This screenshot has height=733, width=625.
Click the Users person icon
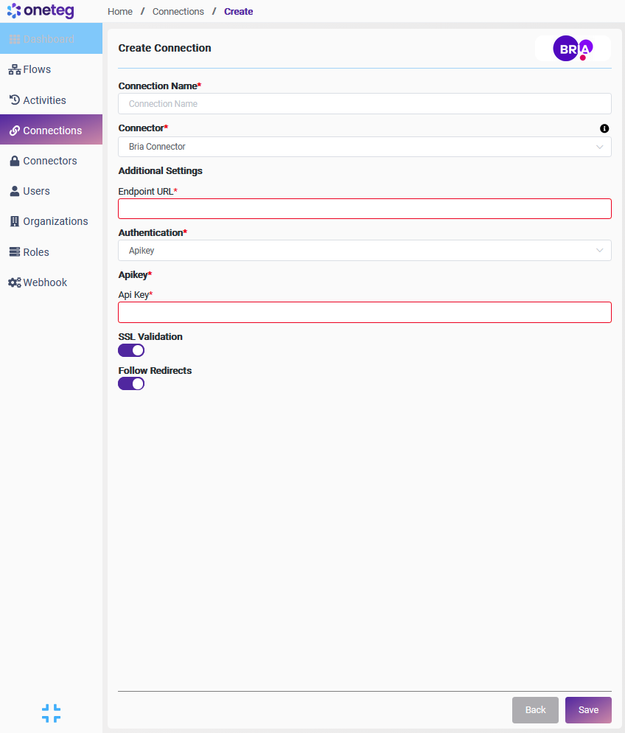tap(14, 191)
